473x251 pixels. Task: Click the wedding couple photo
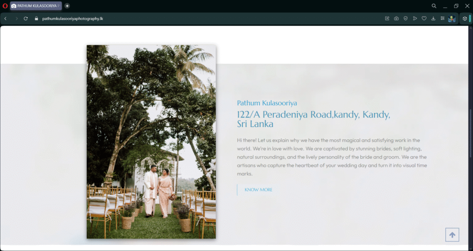(151, 142)
